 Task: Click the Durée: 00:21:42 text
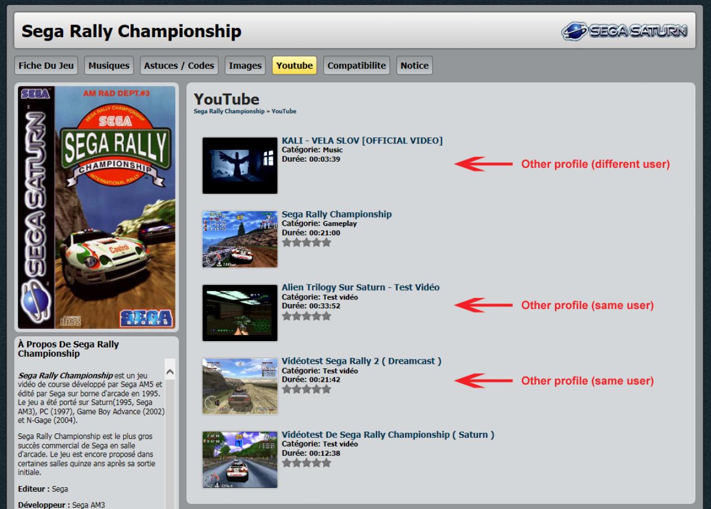(311, 380)
